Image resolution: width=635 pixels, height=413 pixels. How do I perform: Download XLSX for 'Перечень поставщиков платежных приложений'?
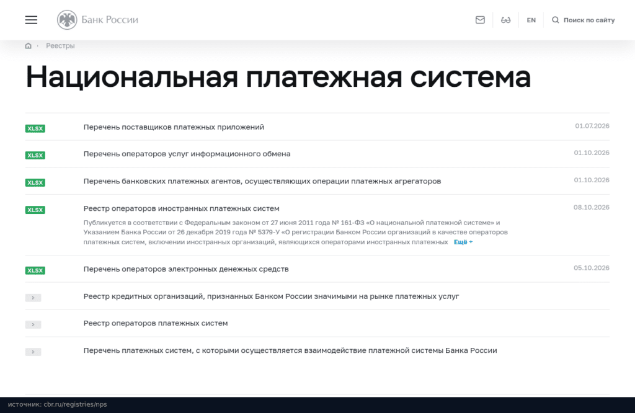coord(35,128)
